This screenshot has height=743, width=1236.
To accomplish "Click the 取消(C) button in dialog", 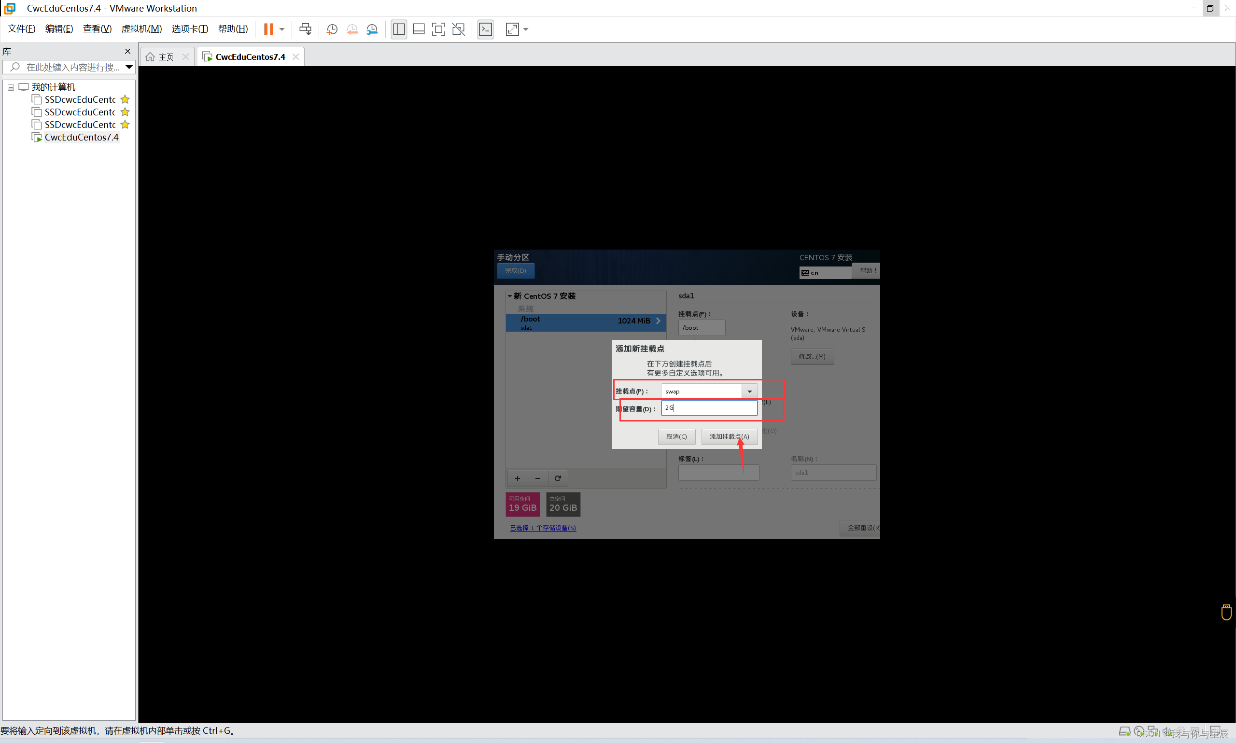I will tap(676, 436).
